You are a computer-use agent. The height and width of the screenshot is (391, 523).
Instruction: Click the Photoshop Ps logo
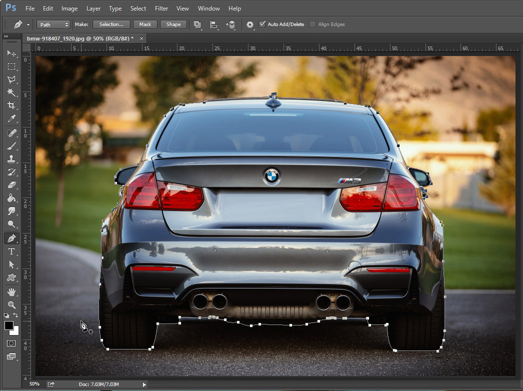coord(10,7)
